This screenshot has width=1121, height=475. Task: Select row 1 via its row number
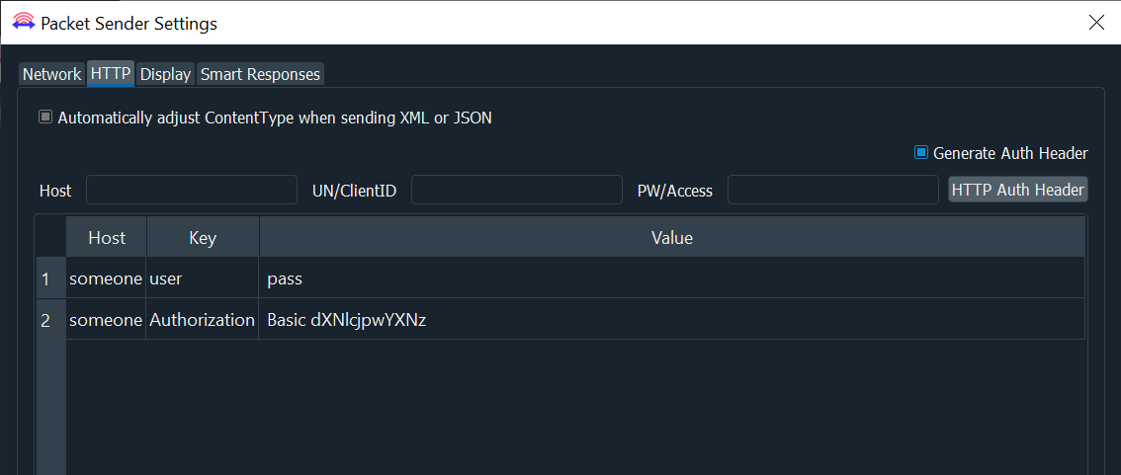(x=45, y=279)
